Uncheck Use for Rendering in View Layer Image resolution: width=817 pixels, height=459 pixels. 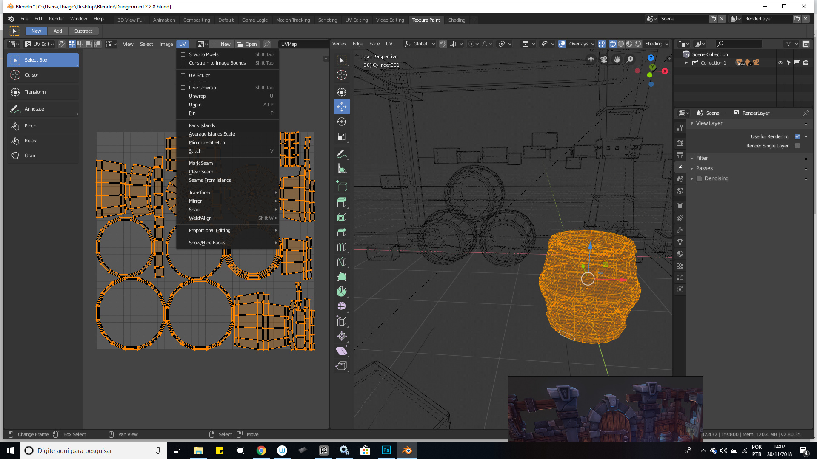(x=797, y=136)
